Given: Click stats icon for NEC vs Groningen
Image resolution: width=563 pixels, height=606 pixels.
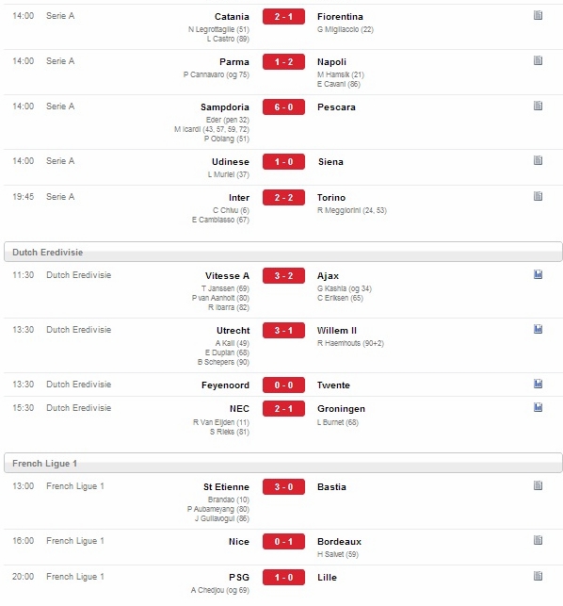Looking at the screenshot, I should coord(538,407).
